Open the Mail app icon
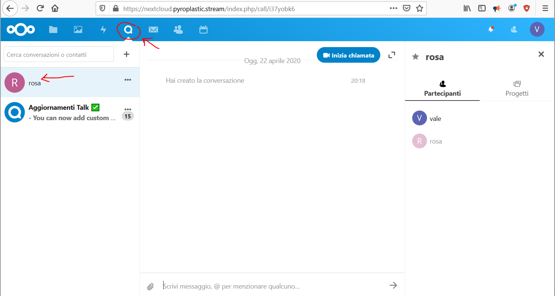This screenshot has height=296, width=555. (153, 29)
